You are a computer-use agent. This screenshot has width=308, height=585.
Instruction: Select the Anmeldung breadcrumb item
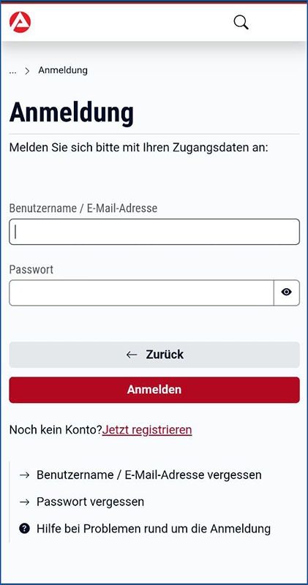tap(63, 70)
